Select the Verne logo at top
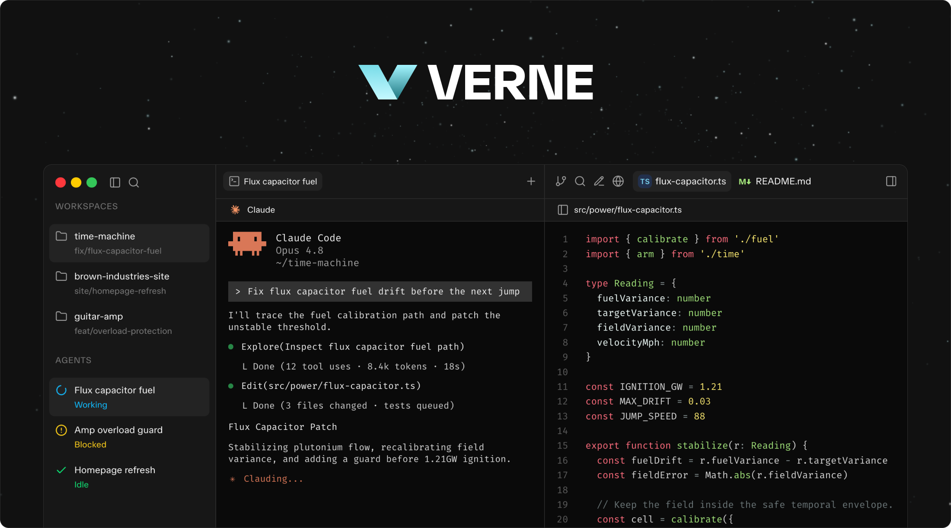The image size is (951, 528). (475, 82)
